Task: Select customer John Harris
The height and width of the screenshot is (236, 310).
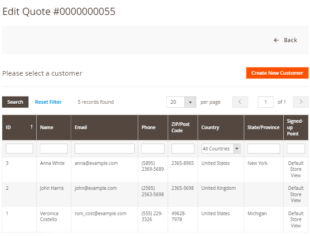Action: [x=52, y=188]
